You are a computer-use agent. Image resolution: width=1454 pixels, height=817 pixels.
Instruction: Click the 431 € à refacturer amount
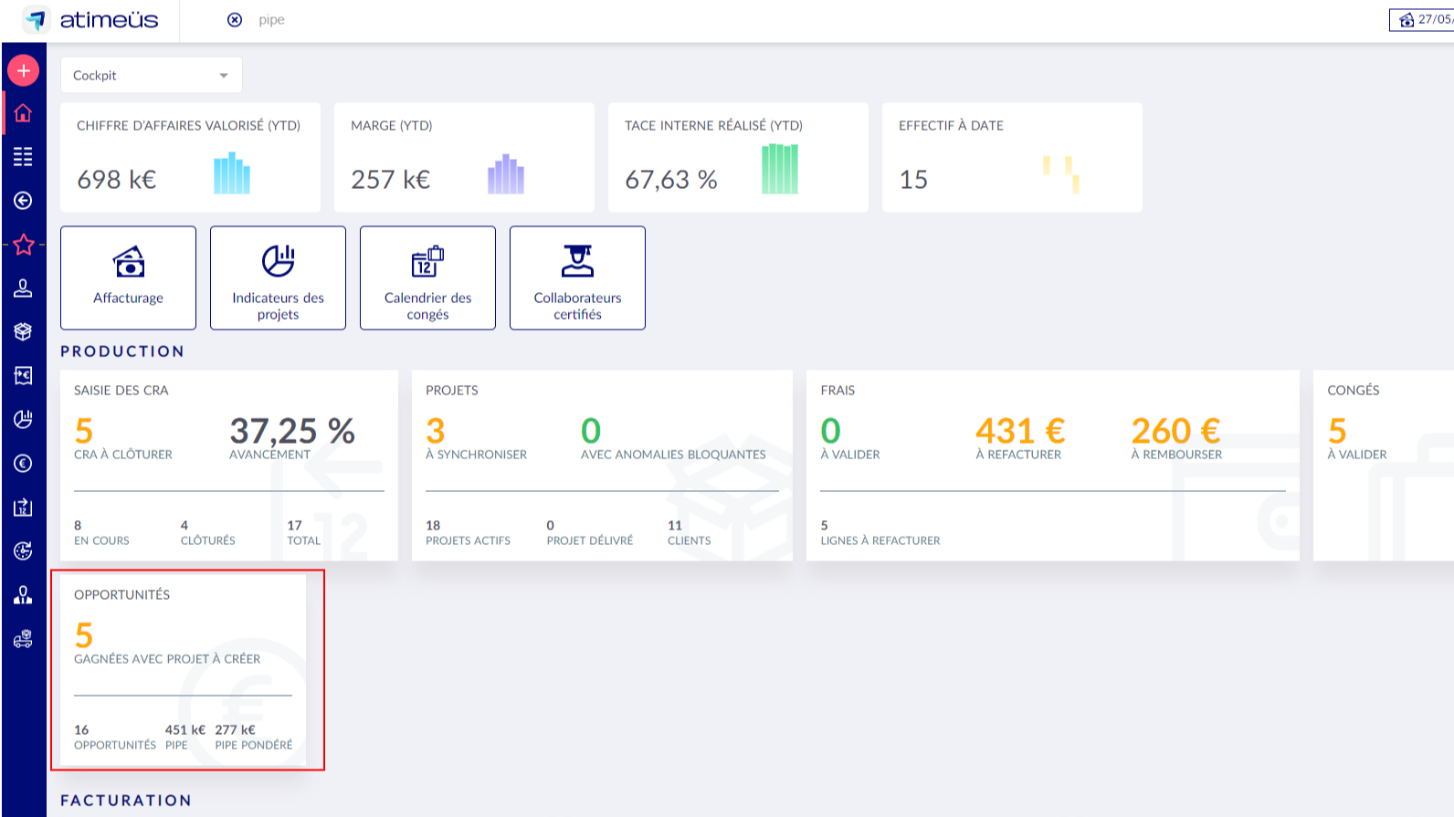pyautogui.click(x=1019, y=431)
